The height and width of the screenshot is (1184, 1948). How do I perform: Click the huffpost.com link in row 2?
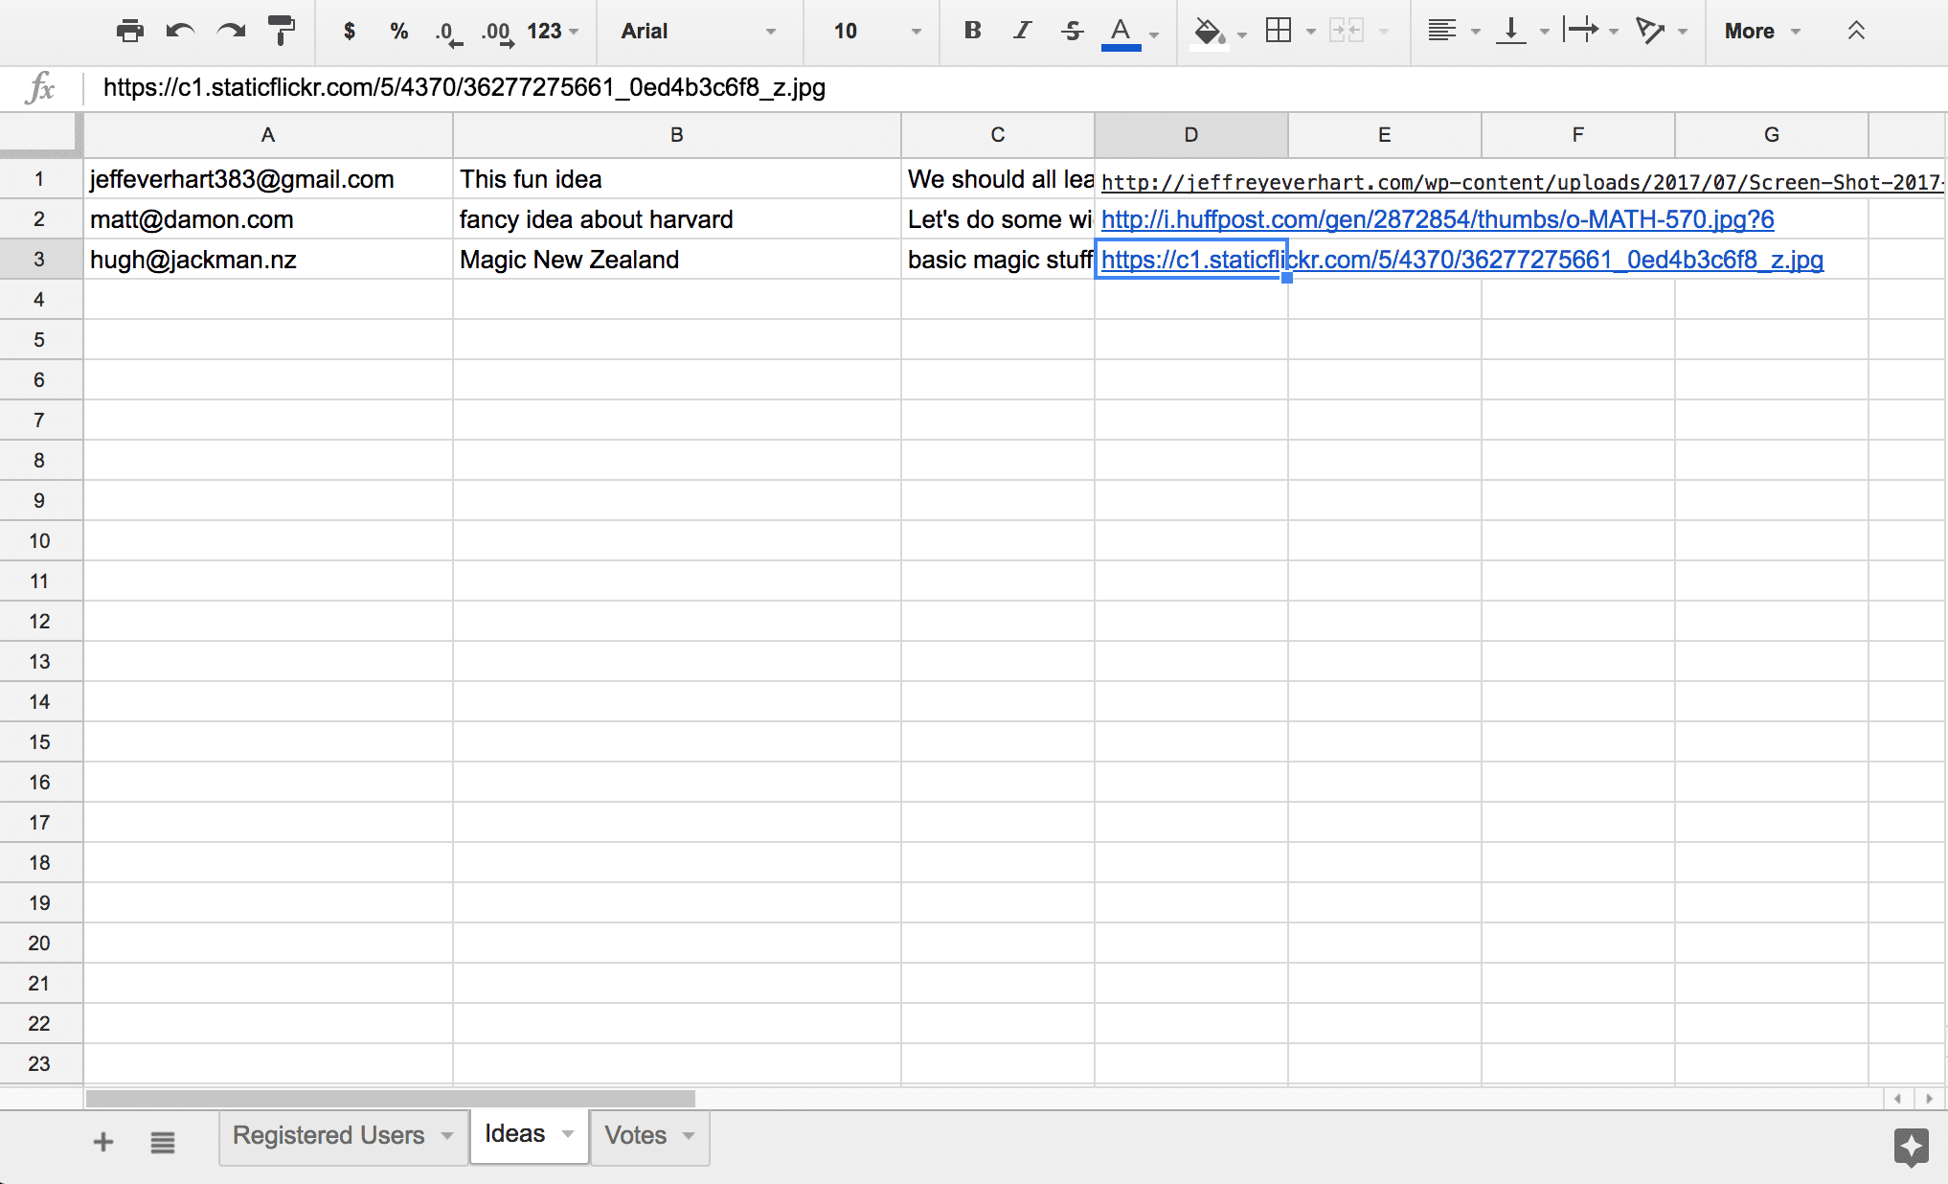coord(1437,219)
